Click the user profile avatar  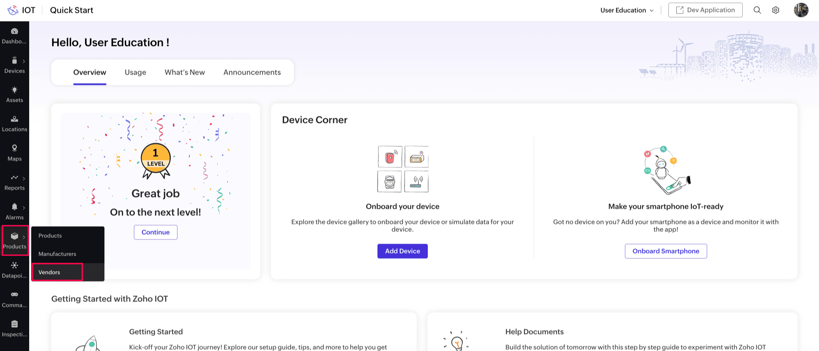801,10
